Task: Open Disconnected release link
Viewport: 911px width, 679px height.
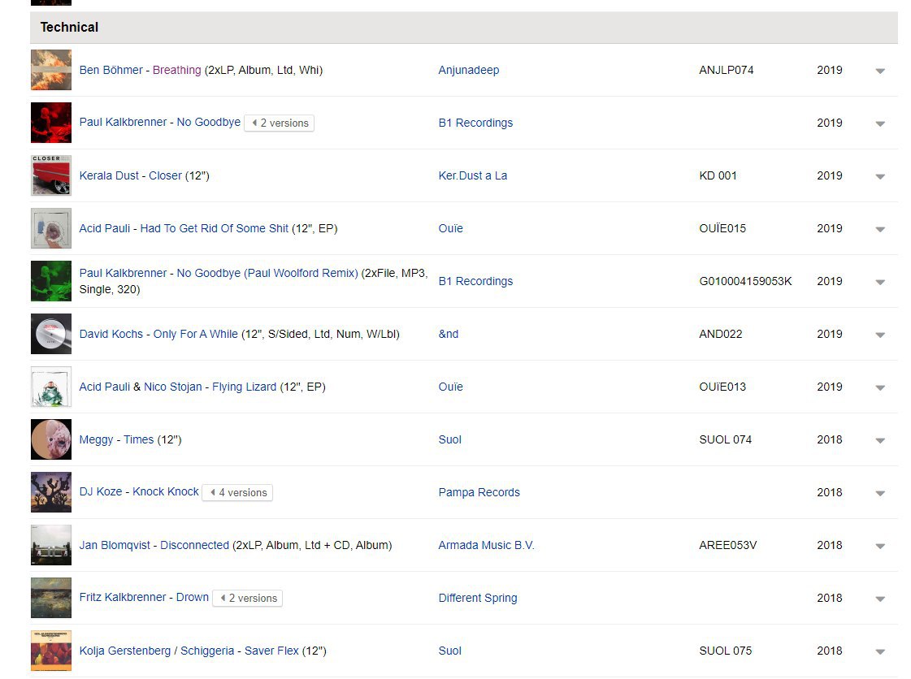Action: click(x=194, y=546)
